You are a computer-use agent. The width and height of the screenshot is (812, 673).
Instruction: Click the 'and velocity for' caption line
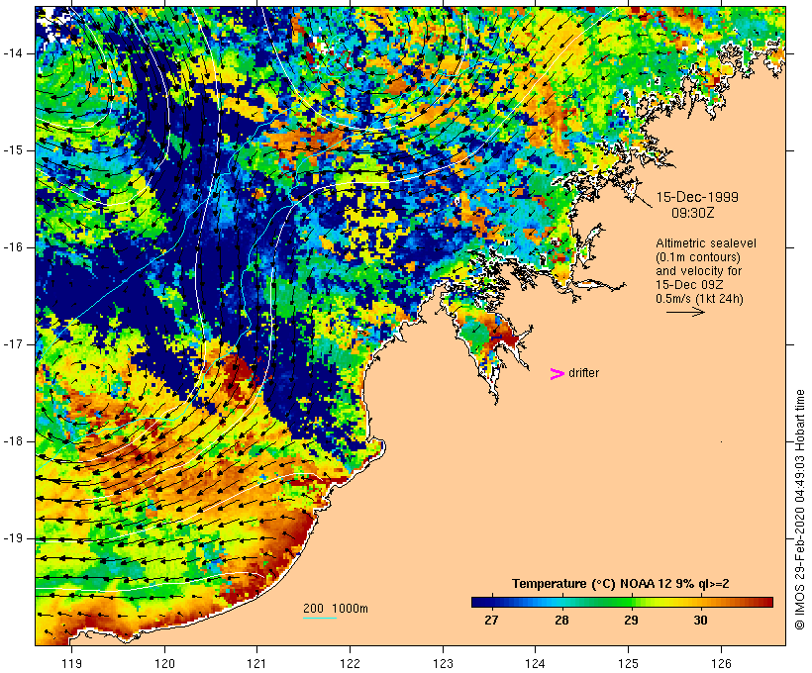point(698,271)
